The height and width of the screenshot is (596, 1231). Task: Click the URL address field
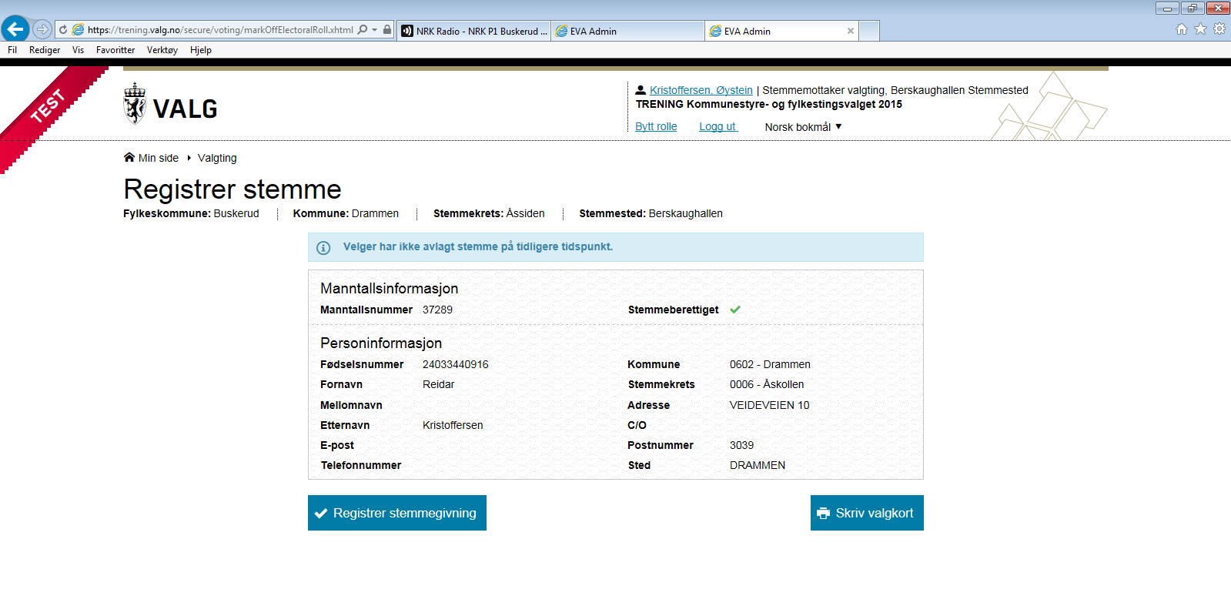coord(220,30)
